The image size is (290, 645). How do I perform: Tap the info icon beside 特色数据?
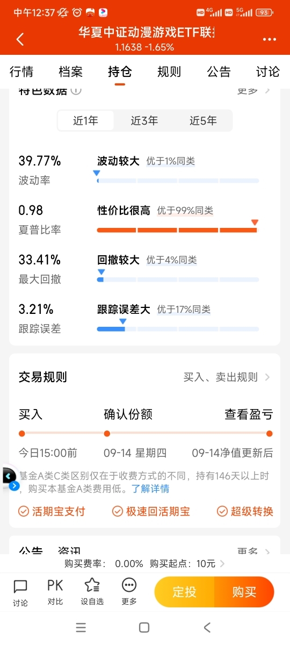pyautogui.click(x=76, y=90)
